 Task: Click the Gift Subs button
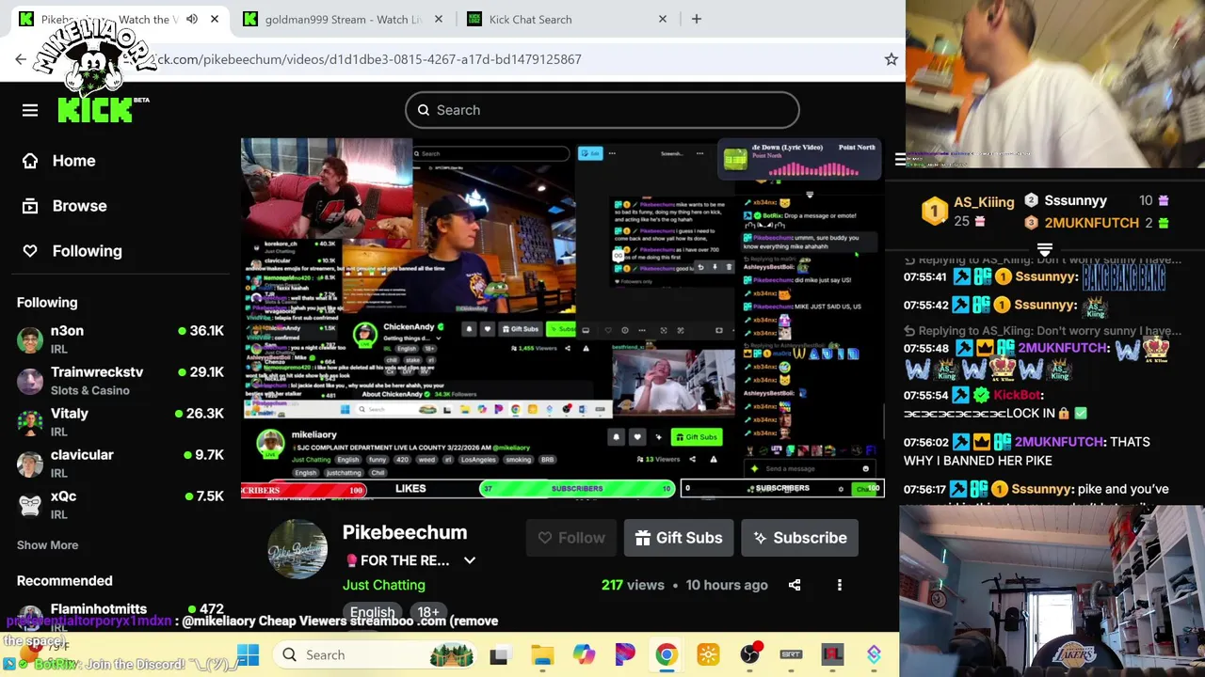[x=679, y=538]
